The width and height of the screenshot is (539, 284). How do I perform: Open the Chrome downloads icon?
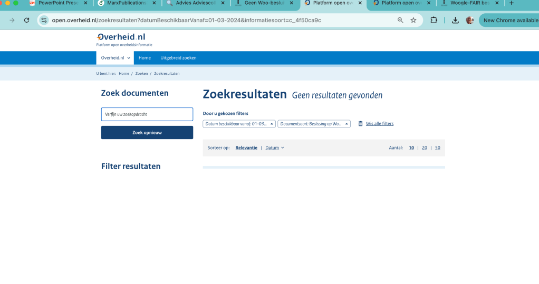pos(455,21)
